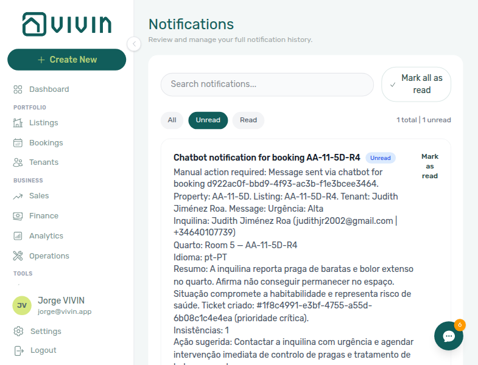Image resolution: width=478 pixels, height=365 pixels.
Task: Go to Listings
Action: (44, 123)
